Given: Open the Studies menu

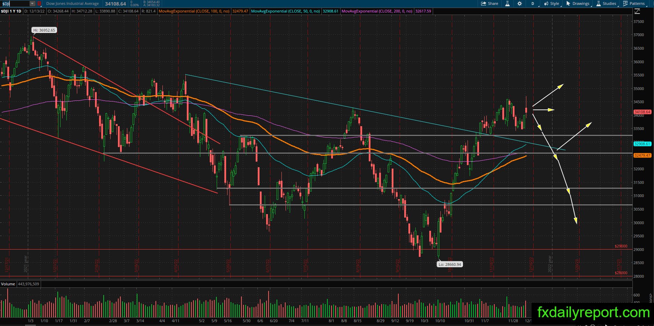Looking at the screenshot, I should [607, 3].
